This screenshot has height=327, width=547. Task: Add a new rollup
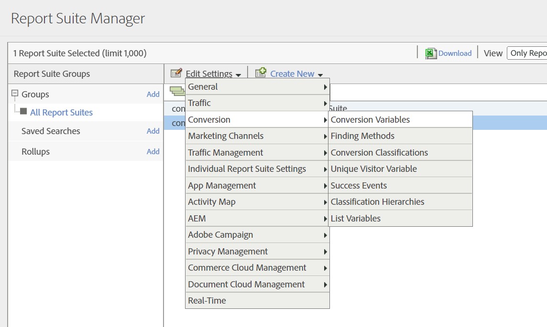(153, 152)
